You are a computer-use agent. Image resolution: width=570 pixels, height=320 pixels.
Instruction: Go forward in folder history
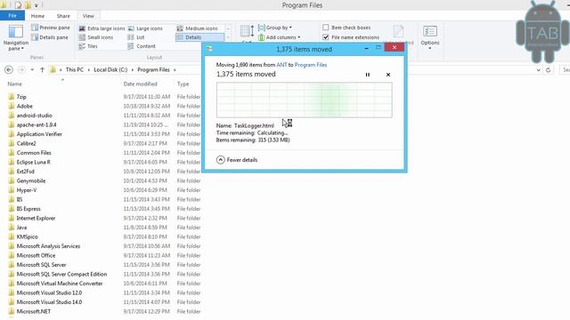[x=21, y=69]
